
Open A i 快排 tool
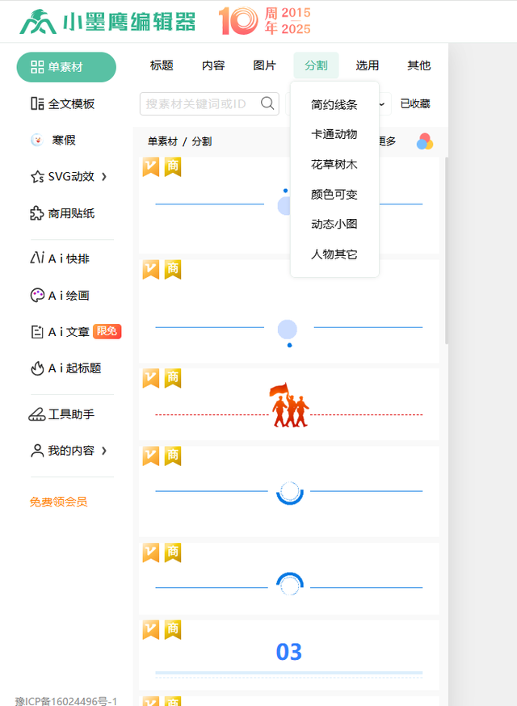click(x=69, y=258)
